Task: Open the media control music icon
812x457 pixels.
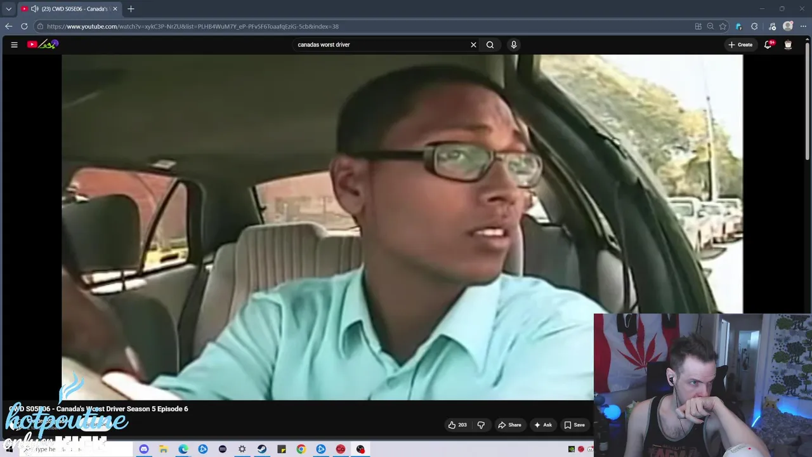Action: (772, 26)
